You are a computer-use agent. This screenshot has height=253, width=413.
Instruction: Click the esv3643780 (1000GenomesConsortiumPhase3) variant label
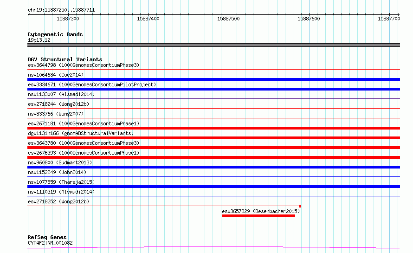tap(84, 143)
